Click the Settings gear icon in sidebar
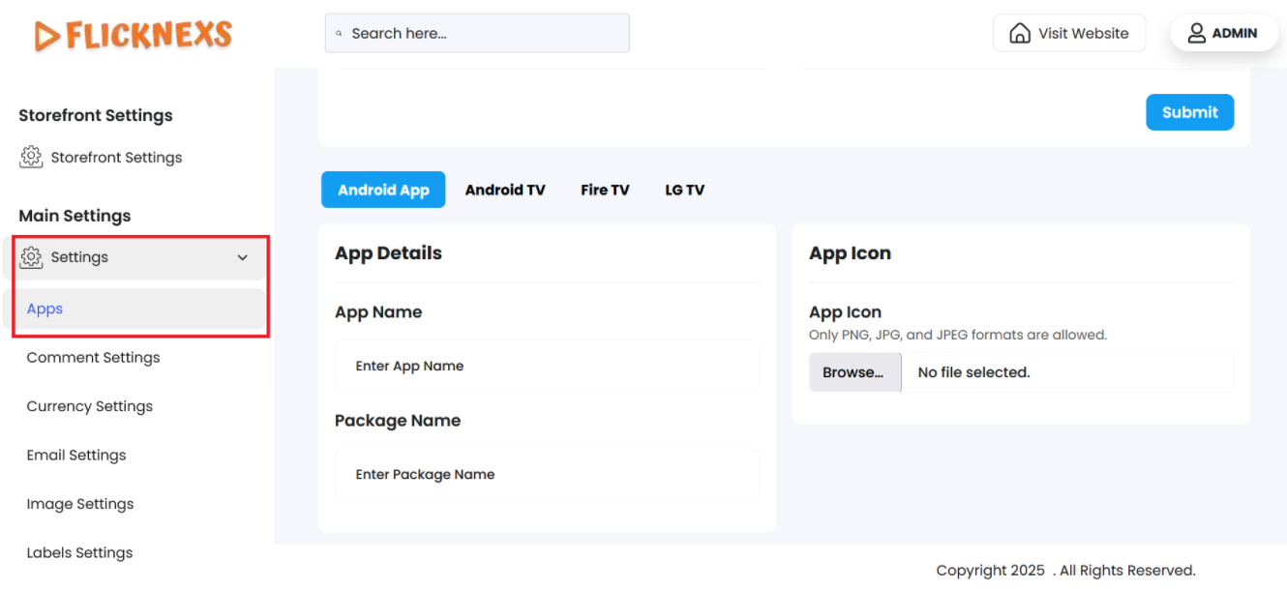This screenshot has height=590, width=1287. click(31, 257)
